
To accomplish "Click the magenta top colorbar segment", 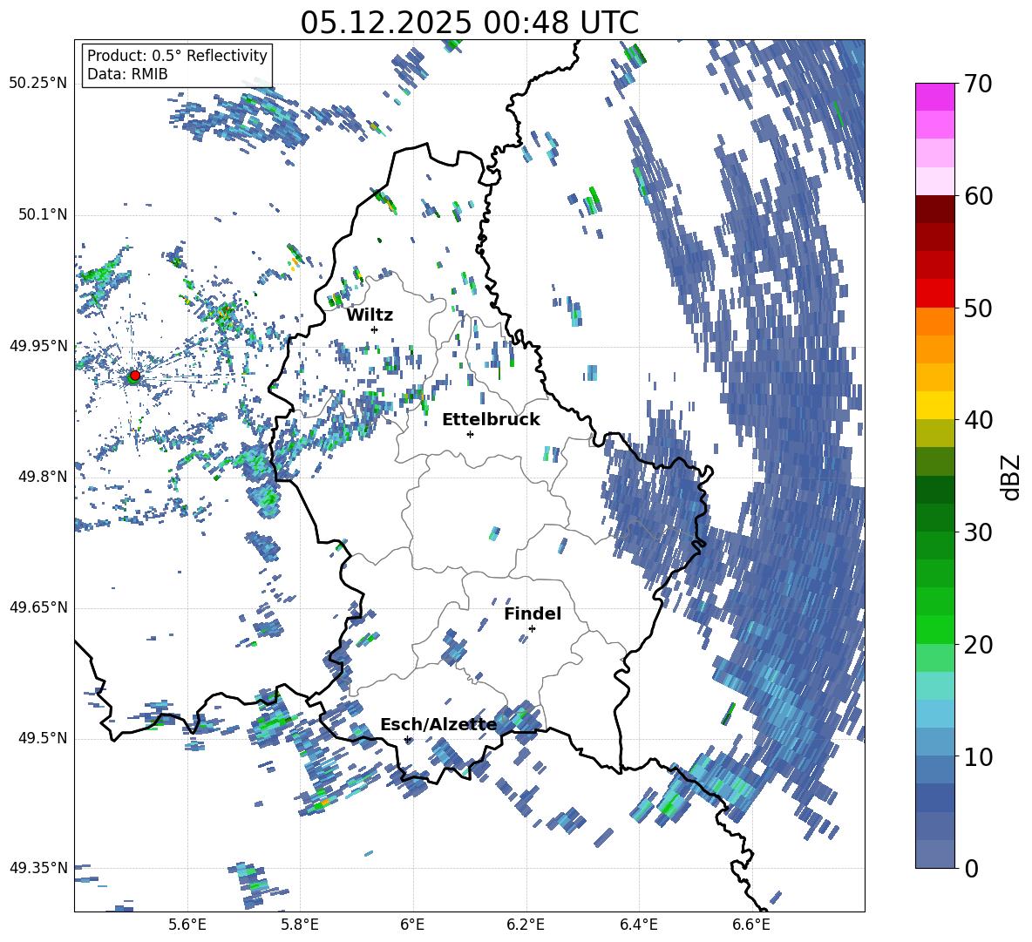I will (x=934, y=97).
